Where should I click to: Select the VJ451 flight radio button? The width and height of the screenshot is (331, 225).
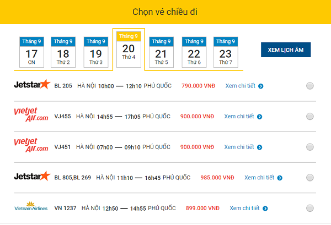point(310,147)
